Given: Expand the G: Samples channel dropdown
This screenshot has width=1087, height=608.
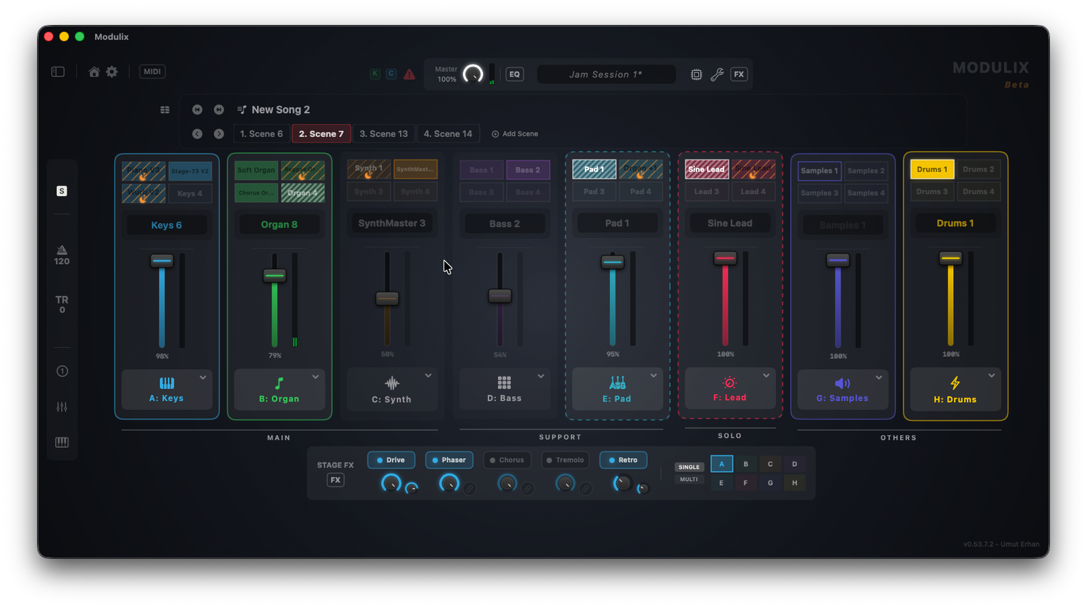Looking at the screenshot, I should point(879,377).
